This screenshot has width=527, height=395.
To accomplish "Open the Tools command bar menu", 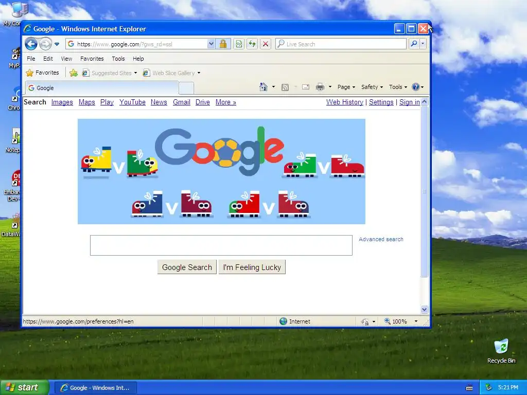I will tap(398, 87).
